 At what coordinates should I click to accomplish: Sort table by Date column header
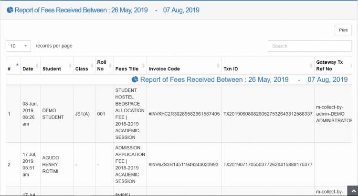[x=28, y=69]
